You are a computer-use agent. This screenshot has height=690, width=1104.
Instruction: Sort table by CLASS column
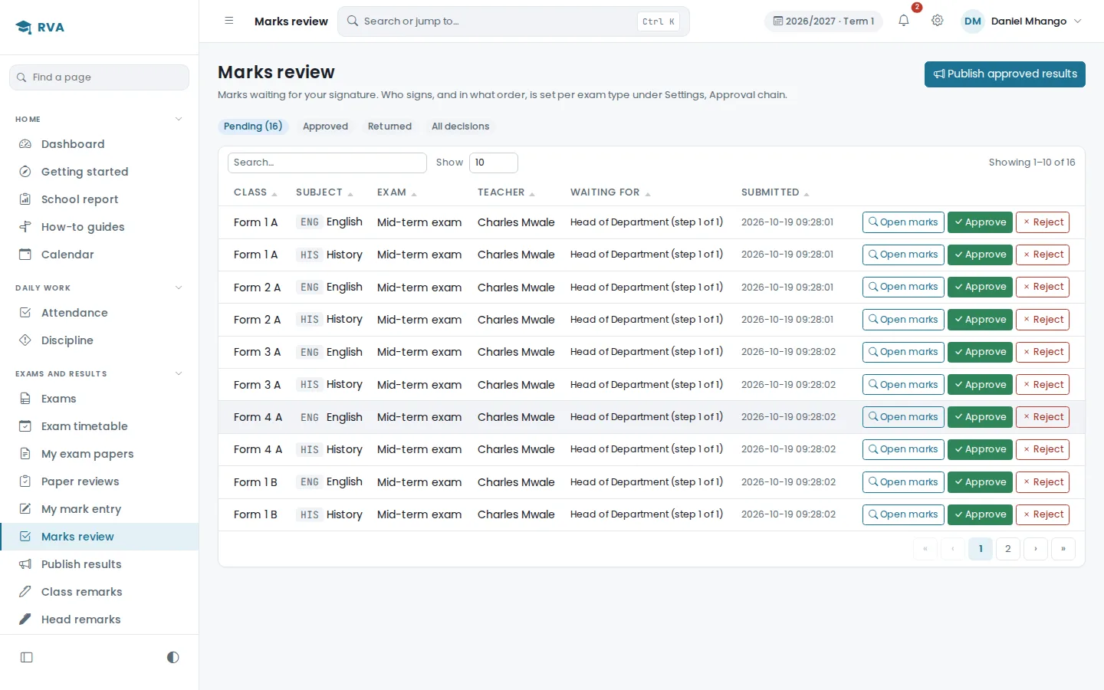[255, 192]
